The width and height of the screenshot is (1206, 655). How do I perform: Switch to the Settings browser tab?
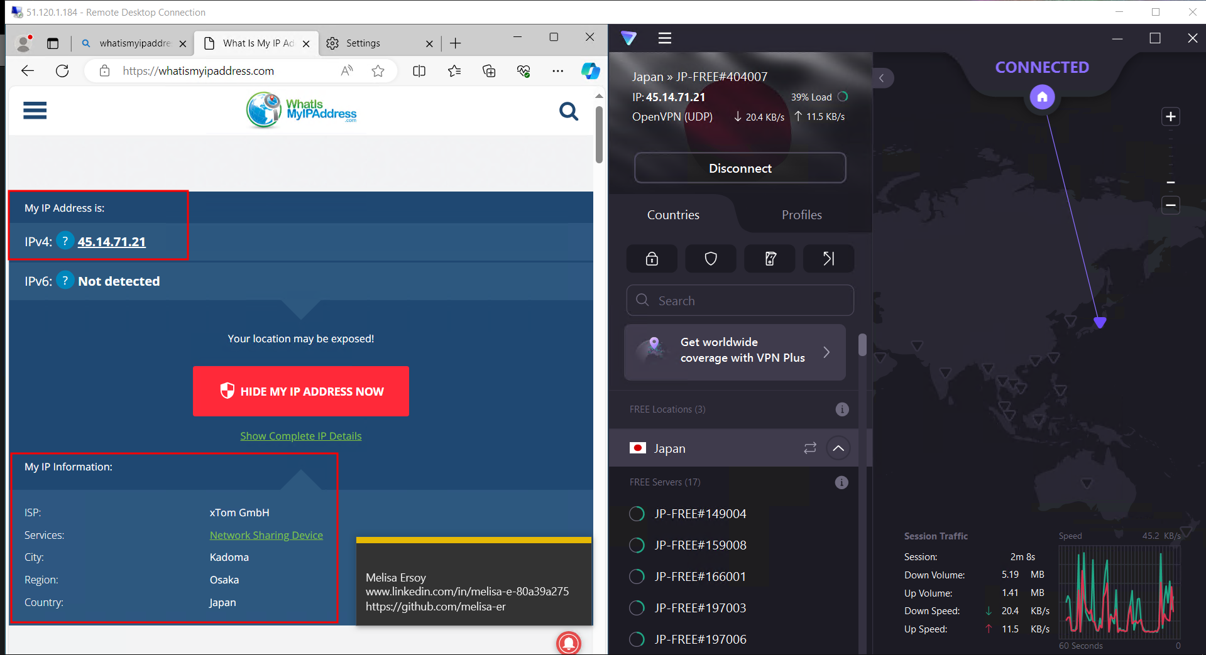[380, 43]
